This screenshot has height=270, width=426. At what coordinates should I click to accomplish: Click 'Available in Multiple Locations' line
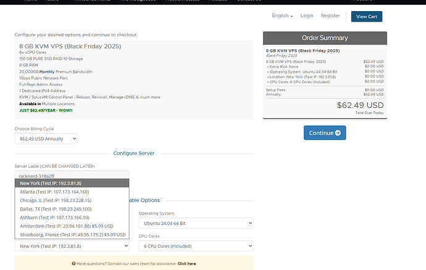47,104
